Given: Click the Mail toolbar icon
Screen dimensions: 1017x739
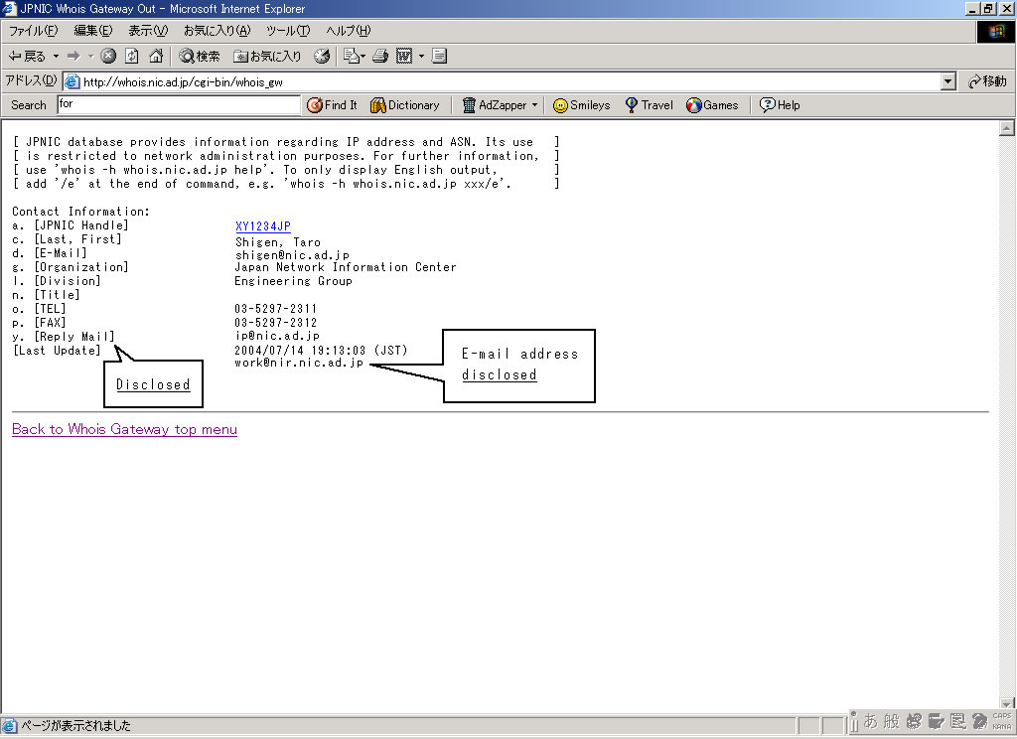Looking at the screenshot, I should (351, 57).
